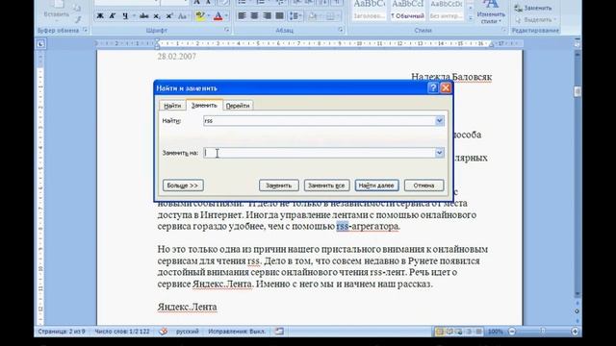Viewport: 616px width, 346px height.
Task: Apply strikethrough formatting
Action: tap(144, 16)
